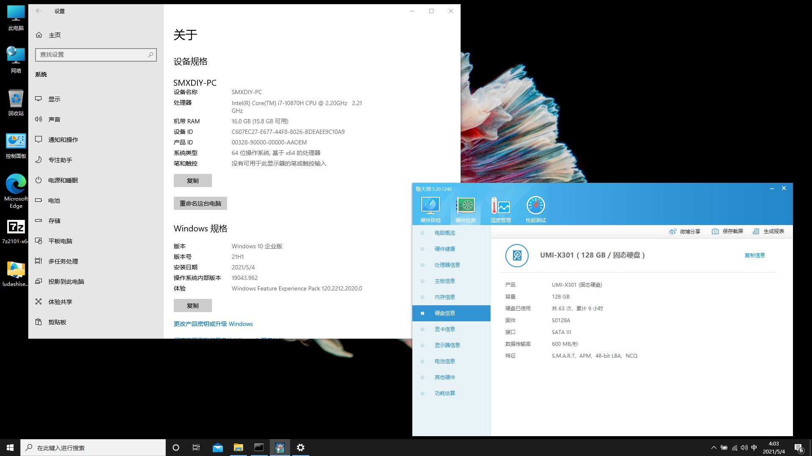812x456 pixels.
Task: Open 性能测试 gauge icon
Action: click(x=535, y=209)
